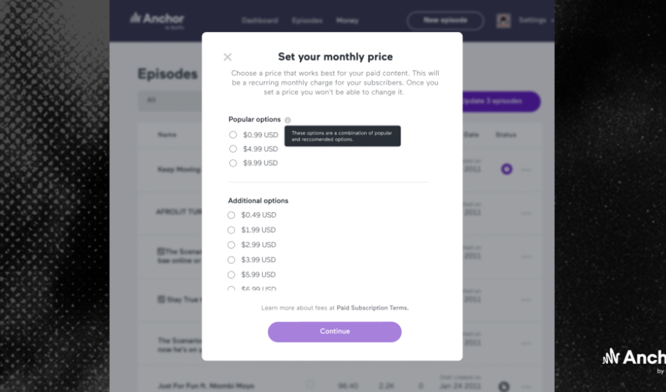Open the Paid Subscription Terms link
This screenshot has width=666, height=392.
[372, 308]
